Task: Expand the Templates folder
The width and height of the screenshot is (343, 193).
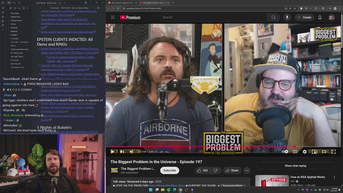Action: click(x=14, y=39)
